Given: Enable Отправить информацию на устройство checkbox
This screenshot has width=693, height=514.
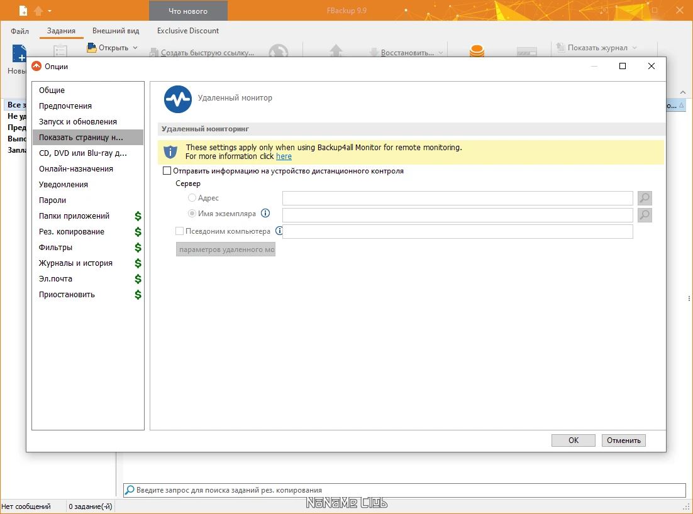Looking at the screenshot, I should [167, 171].
